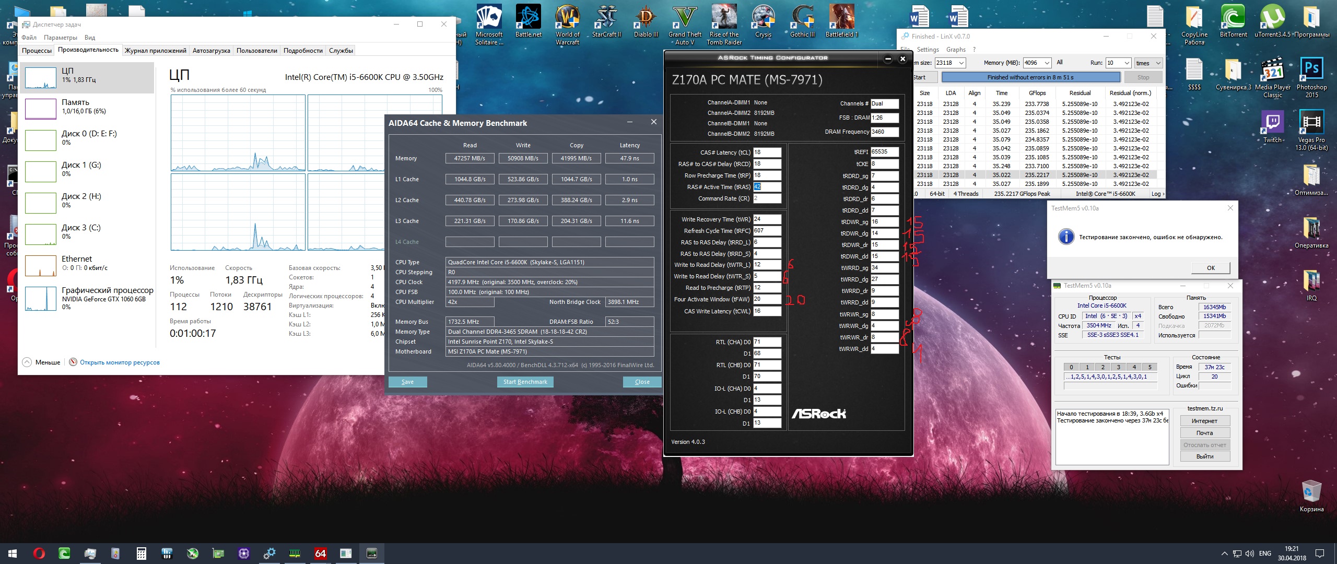This screenshot has height=564, width=1337.
Task: Open Opera browser from the taskbar
Action: (39, 554)
